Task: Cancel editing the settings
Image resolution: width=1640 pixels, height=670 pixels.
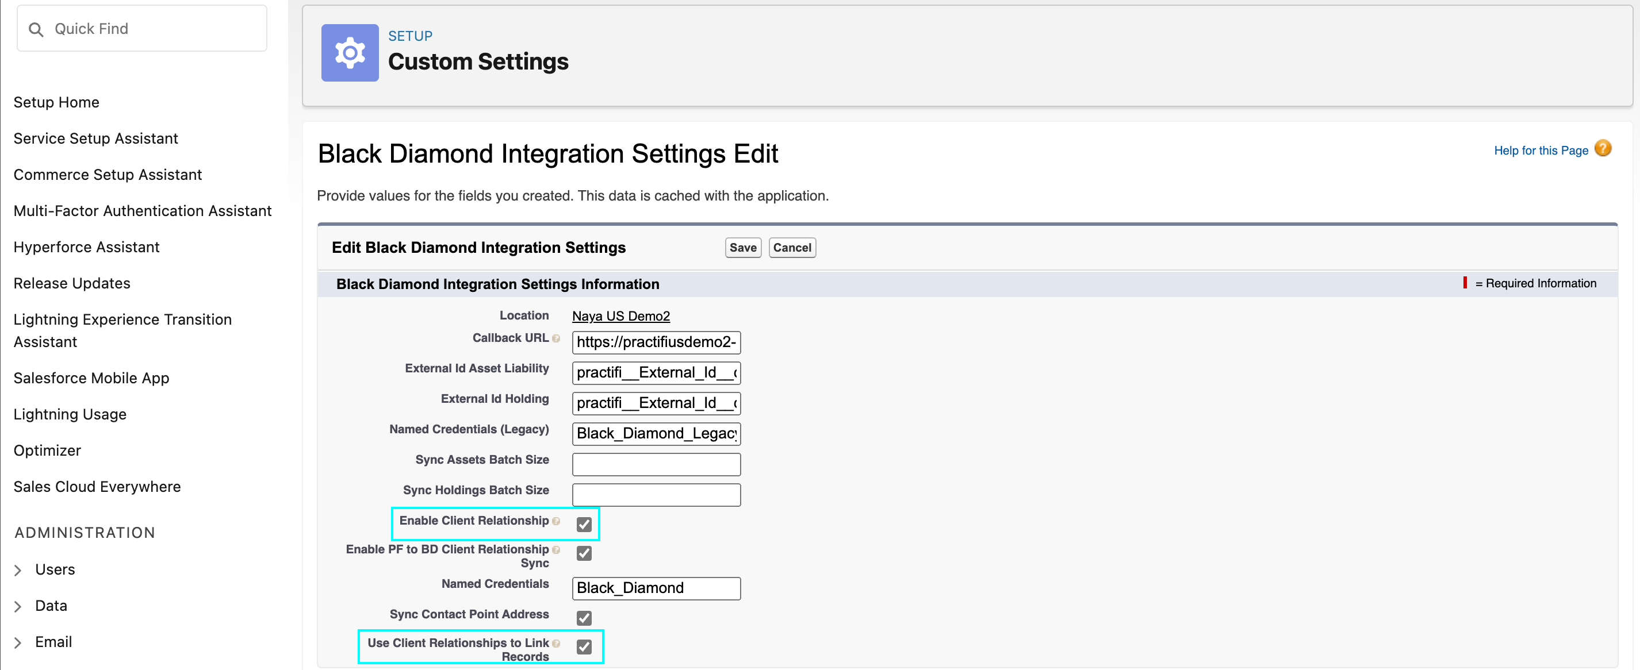Action: pyautogui.click(x=792, y=248)
